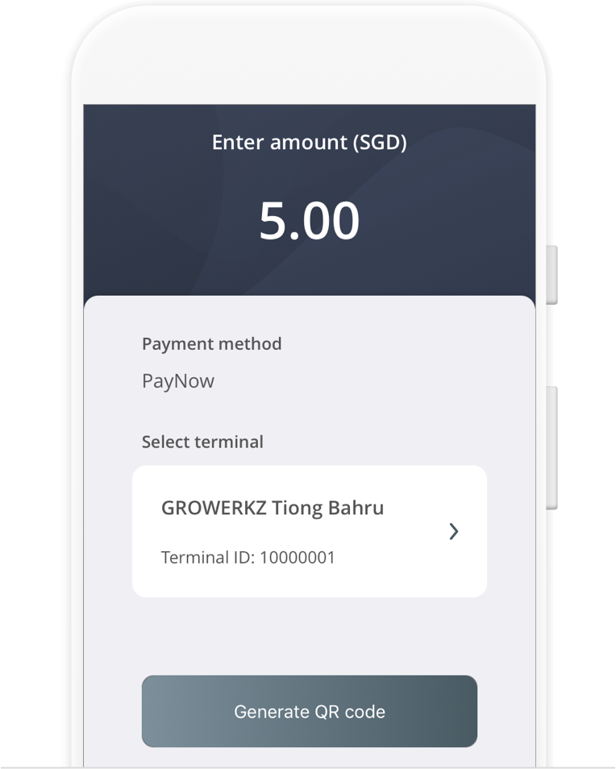
Task: Click the Terminal ID 10000001 text
Action: click(248, 557)
